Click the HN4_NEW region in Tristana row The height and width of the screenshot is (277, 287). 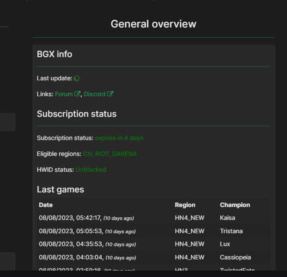pos(190,231)
